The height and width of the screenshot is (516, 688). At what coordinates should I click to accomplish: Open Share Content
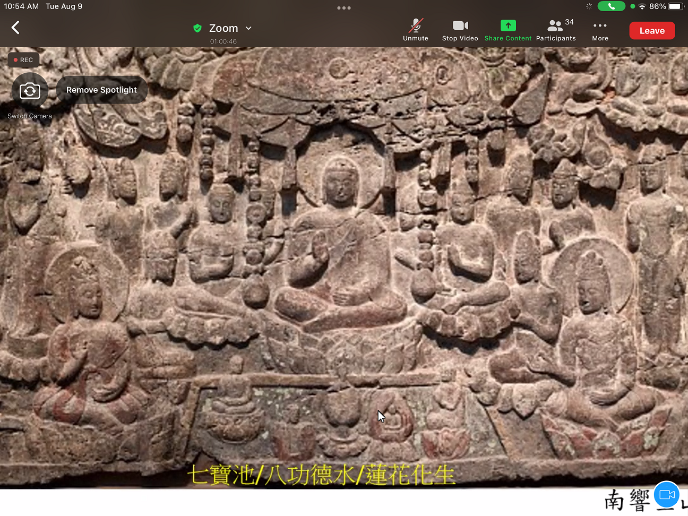508,30
